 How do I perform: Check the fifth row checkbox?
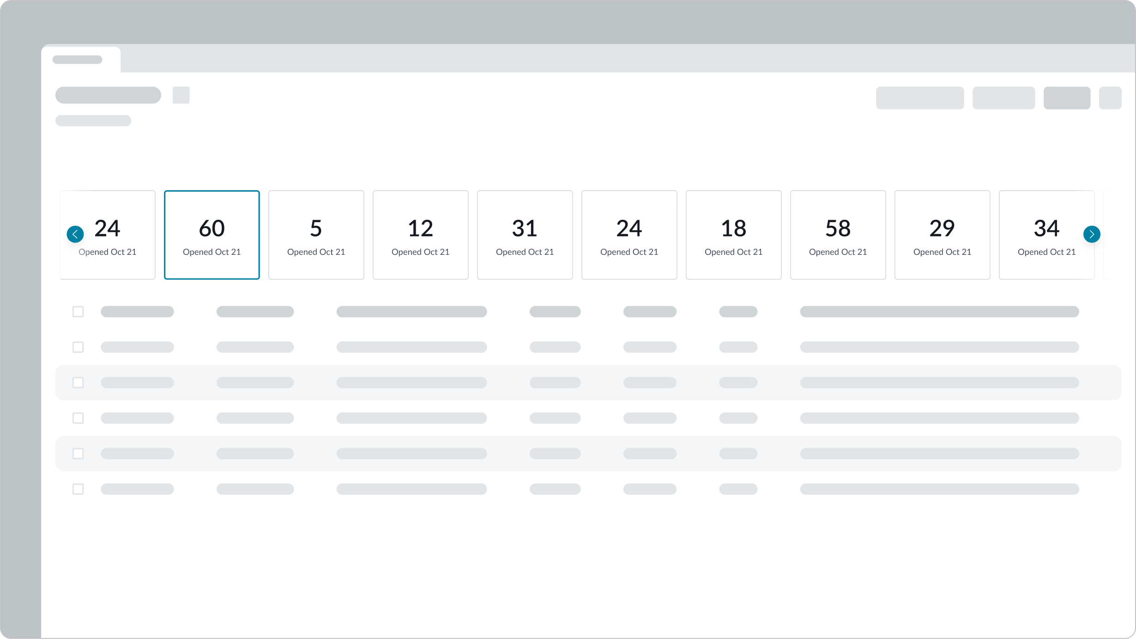click(x=78, y=453)
